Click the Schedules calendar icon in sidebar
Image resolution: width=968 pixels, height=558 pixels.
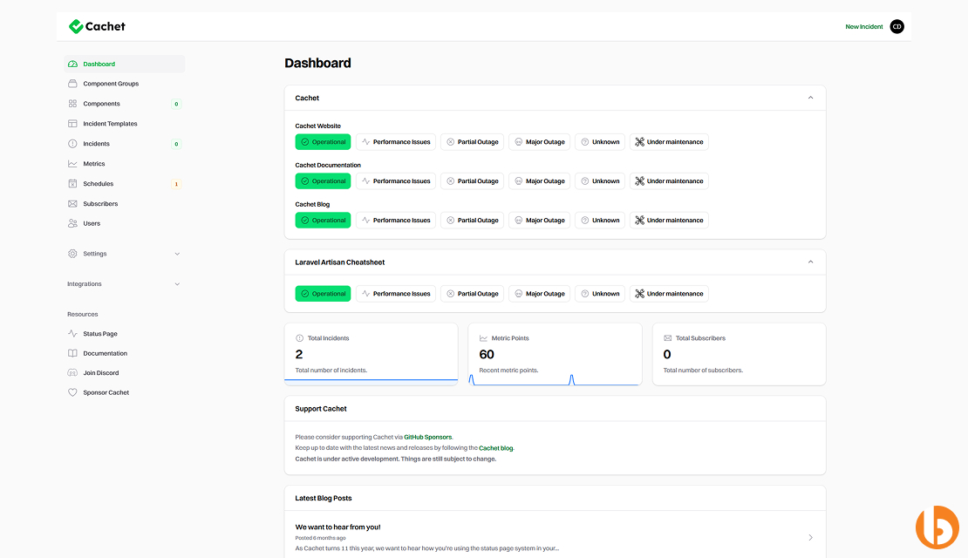point(72,183)
